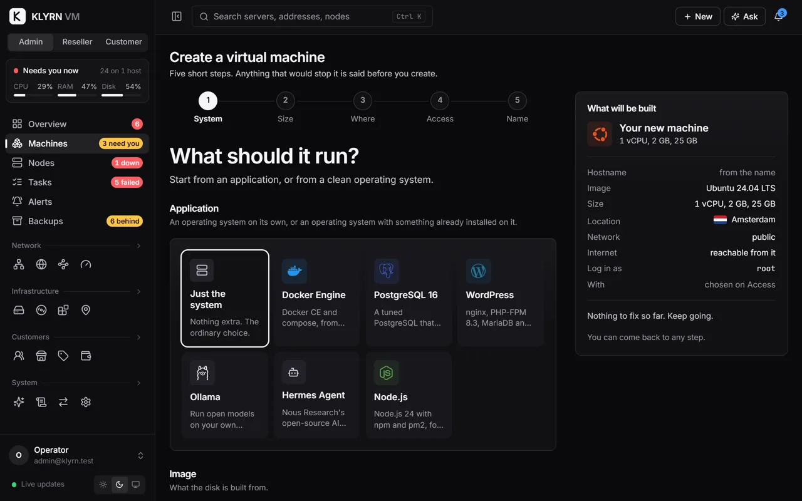Open the connected-nodes icon under Network
This screenshot has height=501, width=802.
(63, 264)
